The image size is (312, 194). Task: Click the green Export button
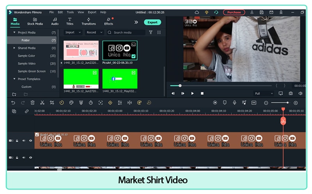click(152, 22)
